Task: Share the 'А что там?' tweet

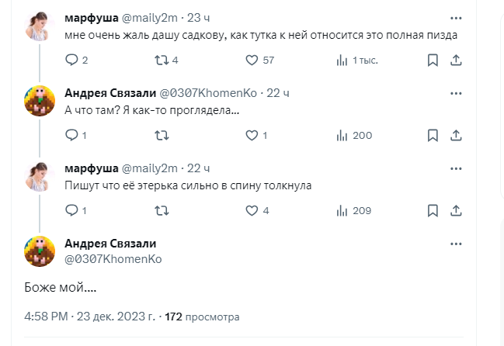Action: (x=456, y=135)
